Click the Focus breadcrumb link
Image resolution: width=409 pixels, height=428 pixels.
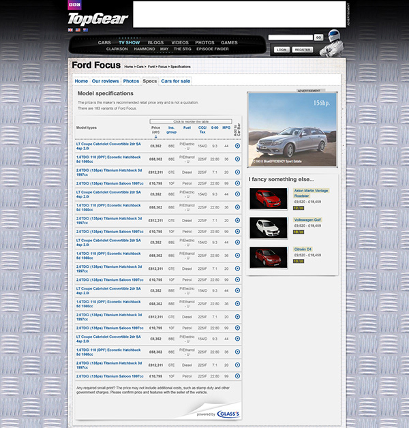(x=162, y=67)
